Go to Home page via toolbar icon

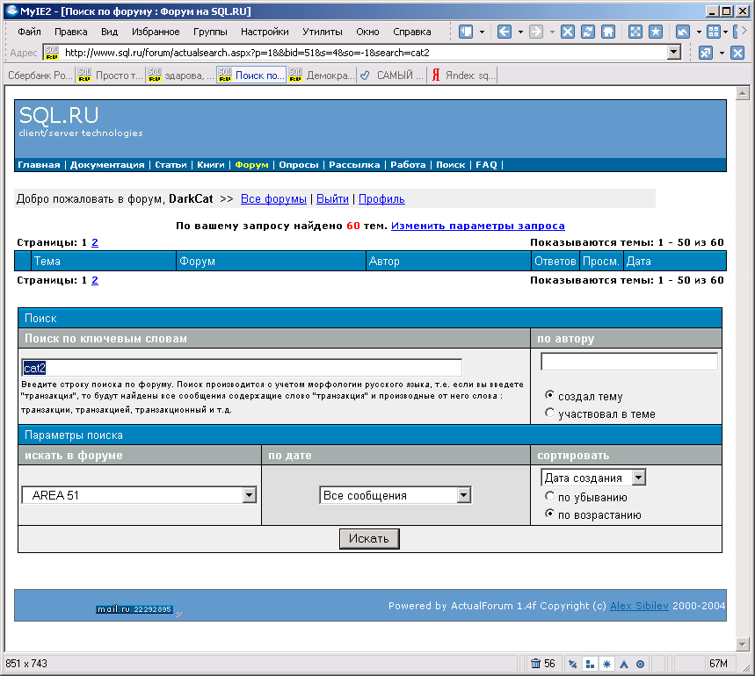pyautogui.click(x=608, y=32)
